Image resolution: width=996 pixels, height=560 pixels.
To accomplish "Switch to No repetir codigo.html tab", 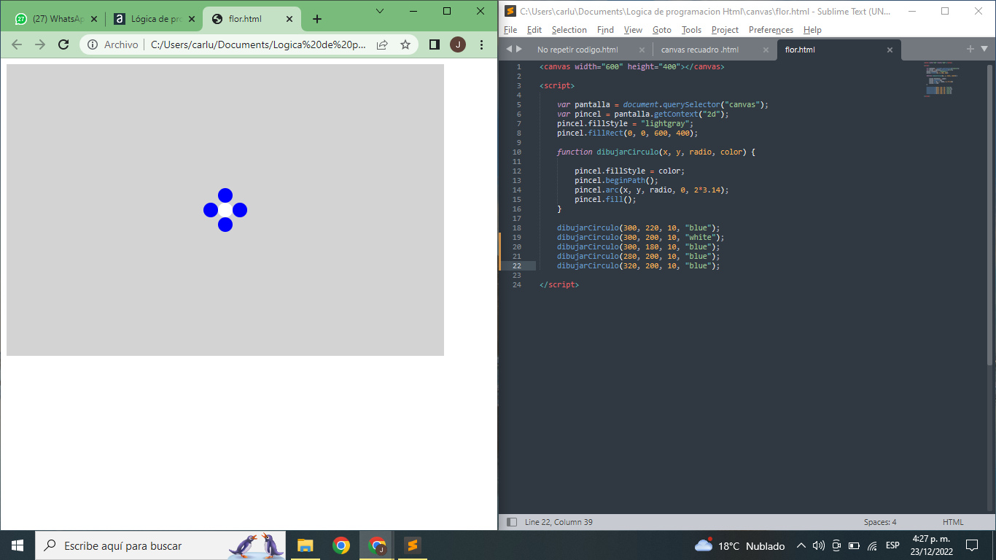I will (x=577, y=50).
